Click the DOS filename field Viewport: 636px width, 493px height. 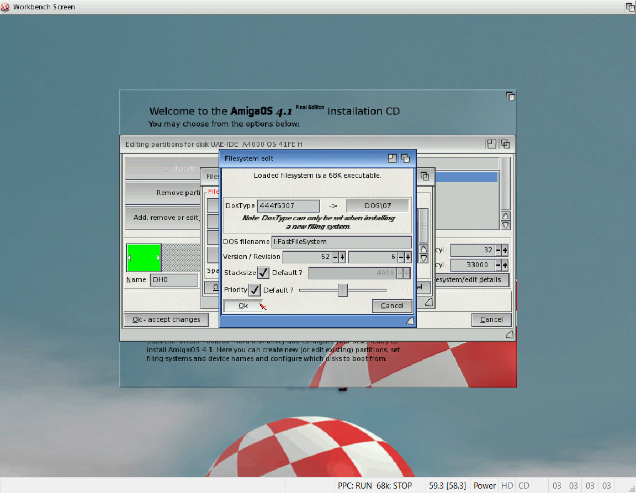click(x=342, y=242)
